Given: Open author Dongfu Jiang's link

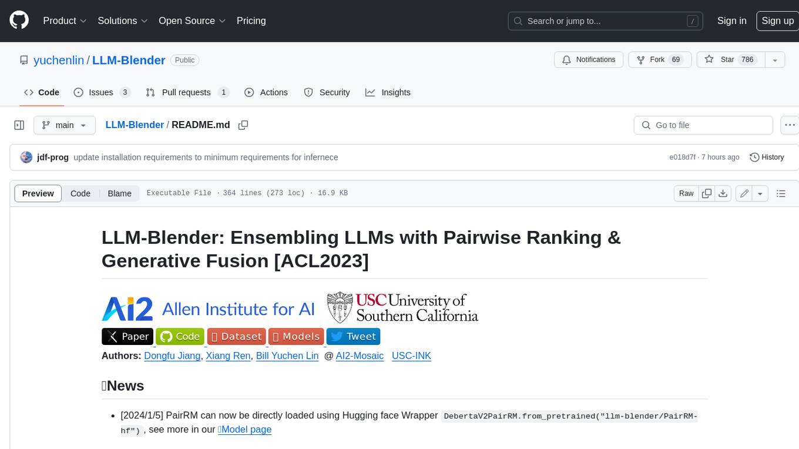Looking at the screenshot, I should point(172,356).
